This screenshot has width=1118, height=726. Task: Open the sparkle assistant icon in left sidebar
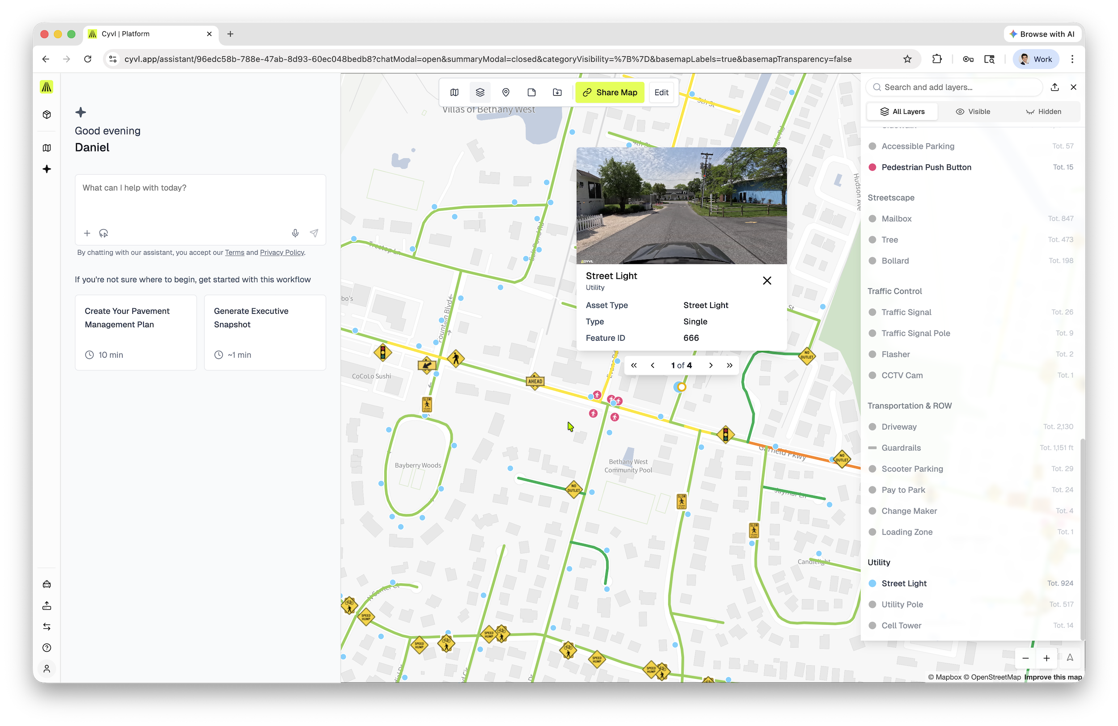click(47, 169)
